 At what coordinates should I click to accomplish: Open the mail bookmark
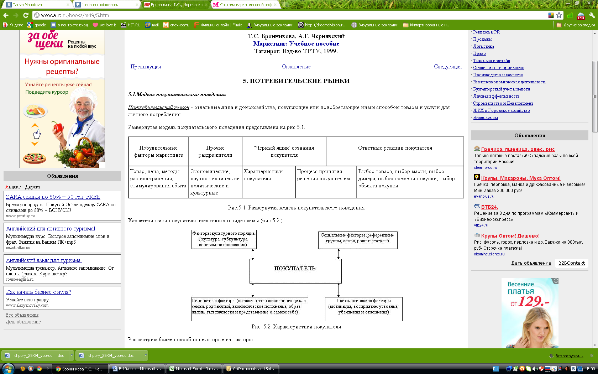coord(152,25)
